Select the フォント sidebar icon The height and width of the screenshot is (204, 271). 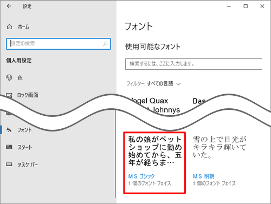click(9, 130)
